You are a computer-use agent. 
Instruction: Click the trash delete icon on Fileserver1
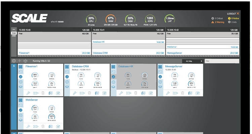point(43,93)
